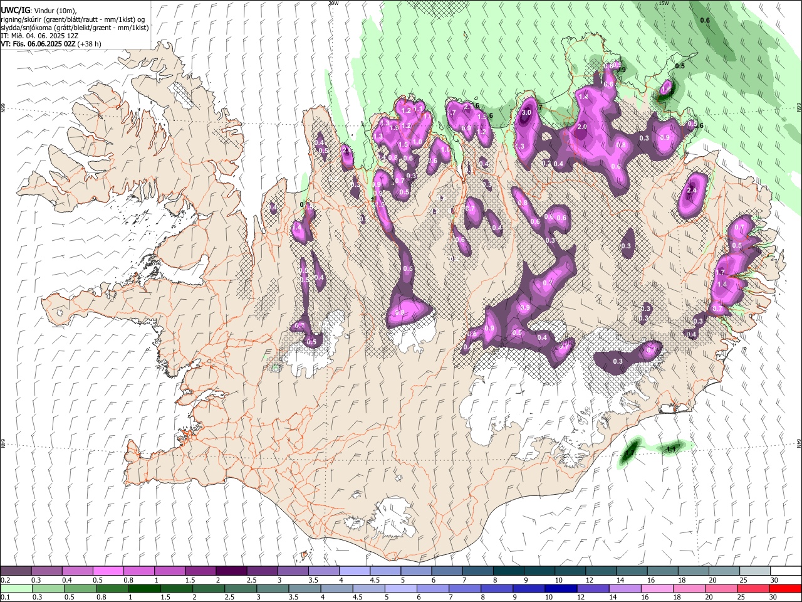
Task: Click the rigning/skúrir legend description line
Action: click(71, 19)
